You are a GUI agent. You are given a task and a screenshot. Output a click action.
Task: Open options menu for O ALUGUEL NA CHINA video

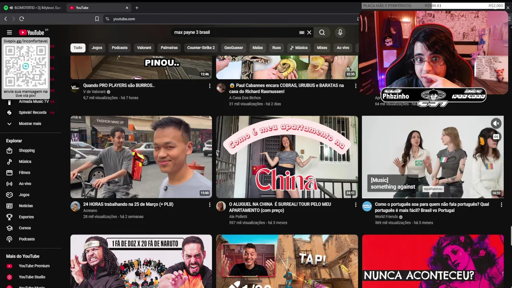pos(356,204)
